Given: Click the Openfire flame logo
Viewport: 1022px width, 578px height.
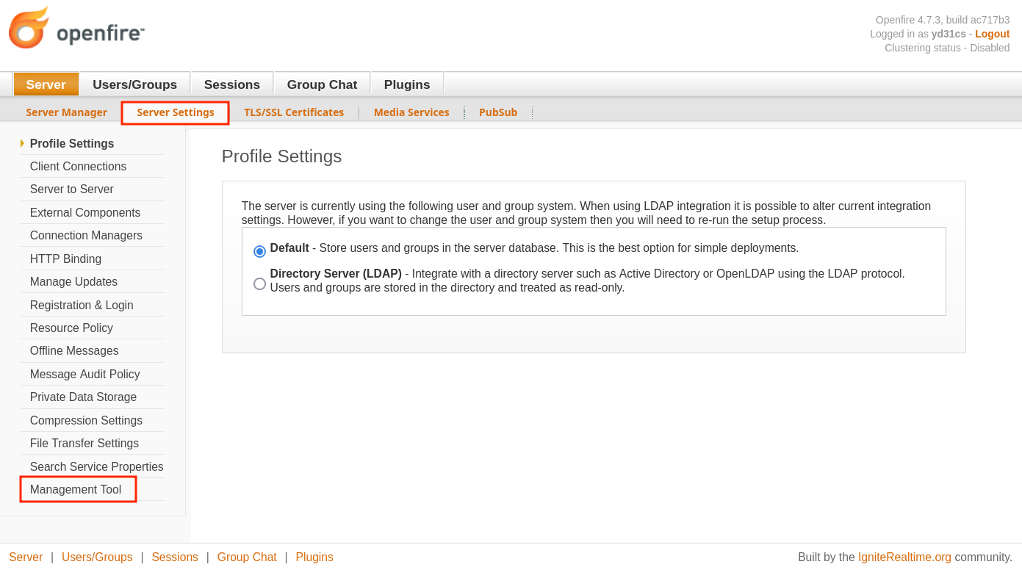Looking at the screenshot, I should click(29, 28).
